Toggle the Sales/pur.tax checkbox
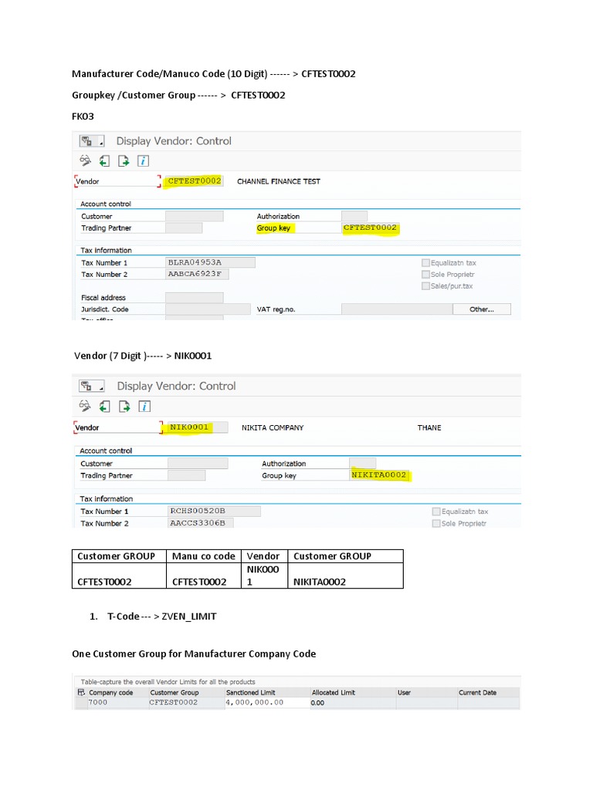The height and width of the screenshot is (790, 593). tap(425, 286)
